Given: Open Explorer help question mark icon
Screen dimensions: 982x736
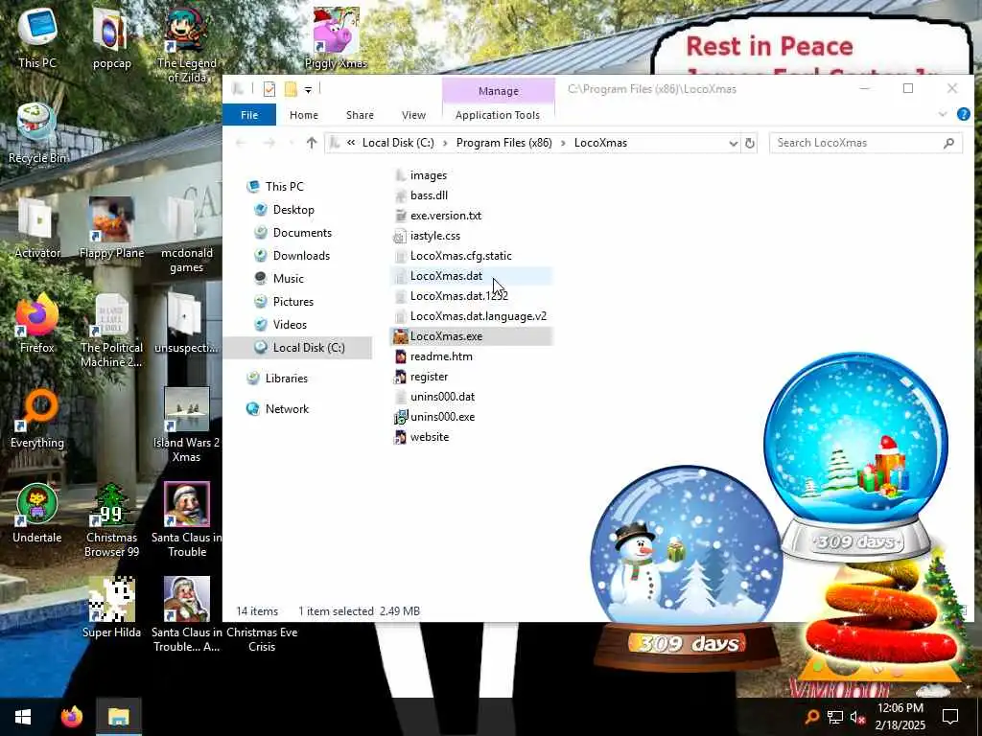Looking at the screenshot, I should (x=963, y=114).
